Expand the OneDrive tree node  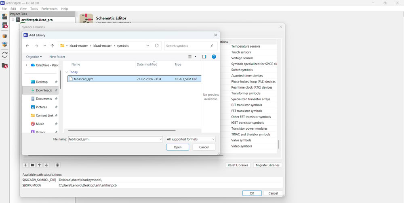(26, 65)
